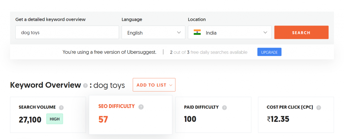Image resolution: width=344 pixels, height=139 pixels.
Task: Click the High search volume badge
Action: coord(55,119)
